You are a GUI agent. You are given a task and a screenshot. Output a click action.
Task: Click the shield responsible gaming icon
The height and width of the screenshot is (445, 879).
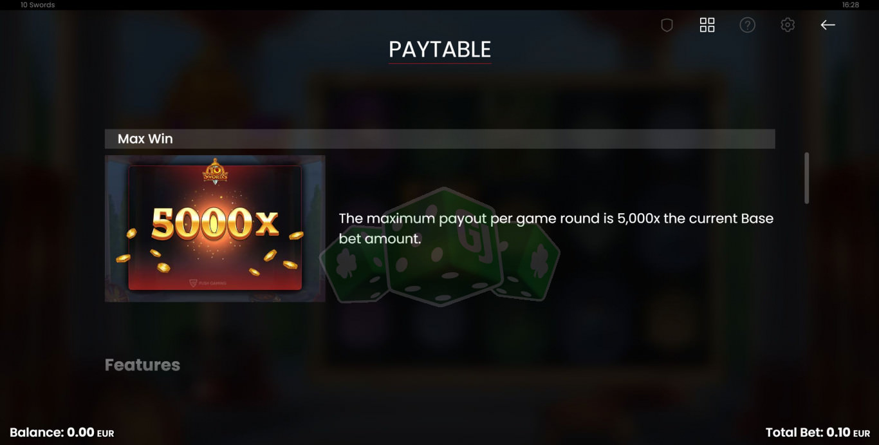tap(667, 25)
